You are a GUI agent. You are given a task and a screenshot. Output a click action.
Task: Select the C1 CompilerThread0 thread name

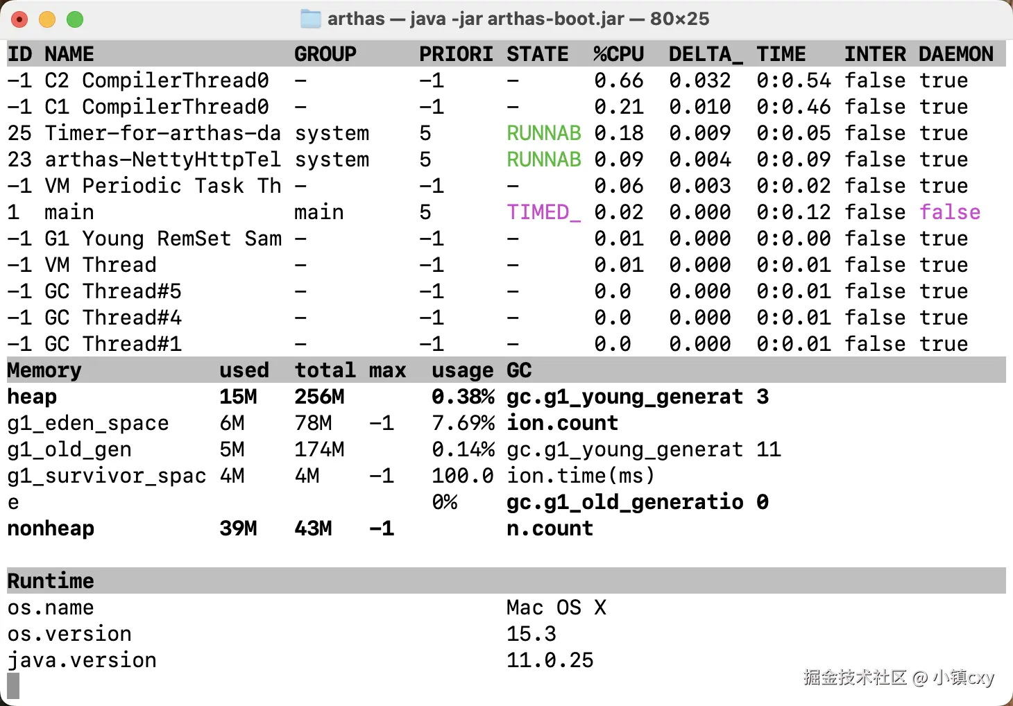[157, 107]
